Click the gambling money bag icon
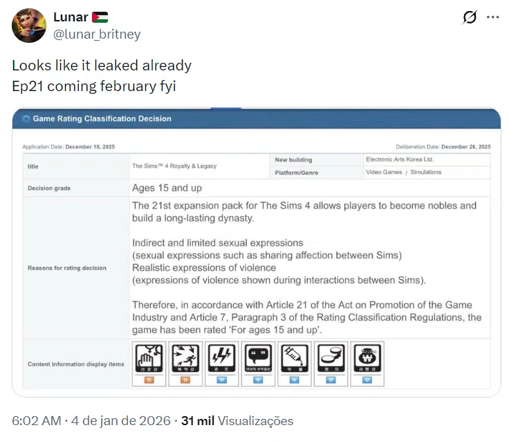 (367, 360)
